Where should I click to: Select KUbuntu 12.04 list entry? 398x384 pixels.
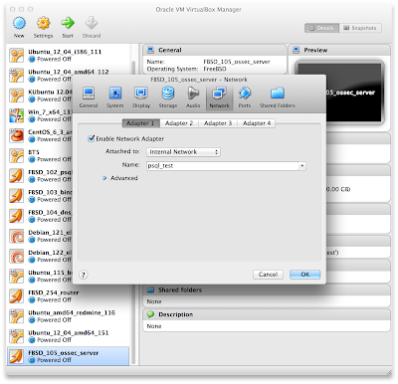(x=40, y=96)
